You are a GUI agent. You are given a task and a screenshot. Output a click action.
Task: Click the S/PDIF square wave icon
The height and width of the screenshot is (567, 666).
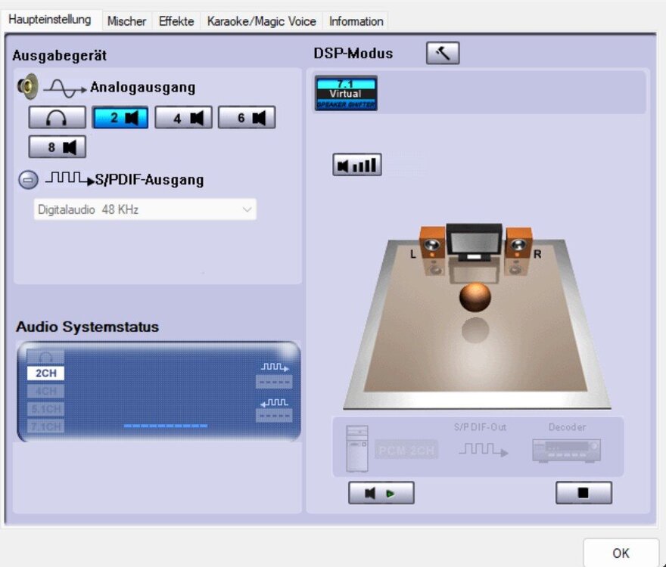[x=70, y=178]
